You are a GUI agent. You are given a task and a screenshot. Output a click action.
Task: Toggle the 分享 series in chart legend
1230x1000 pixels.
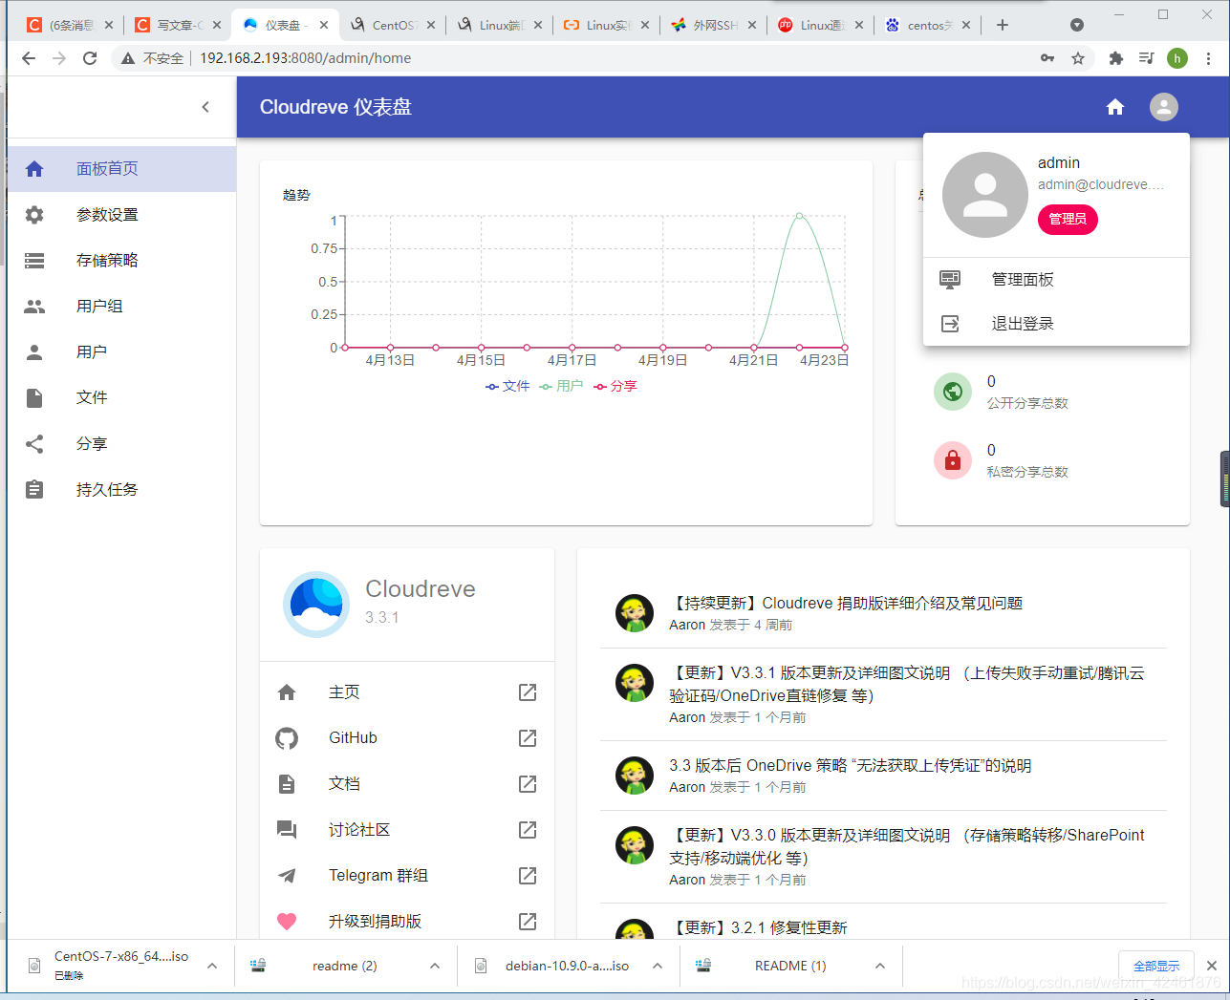615,386
